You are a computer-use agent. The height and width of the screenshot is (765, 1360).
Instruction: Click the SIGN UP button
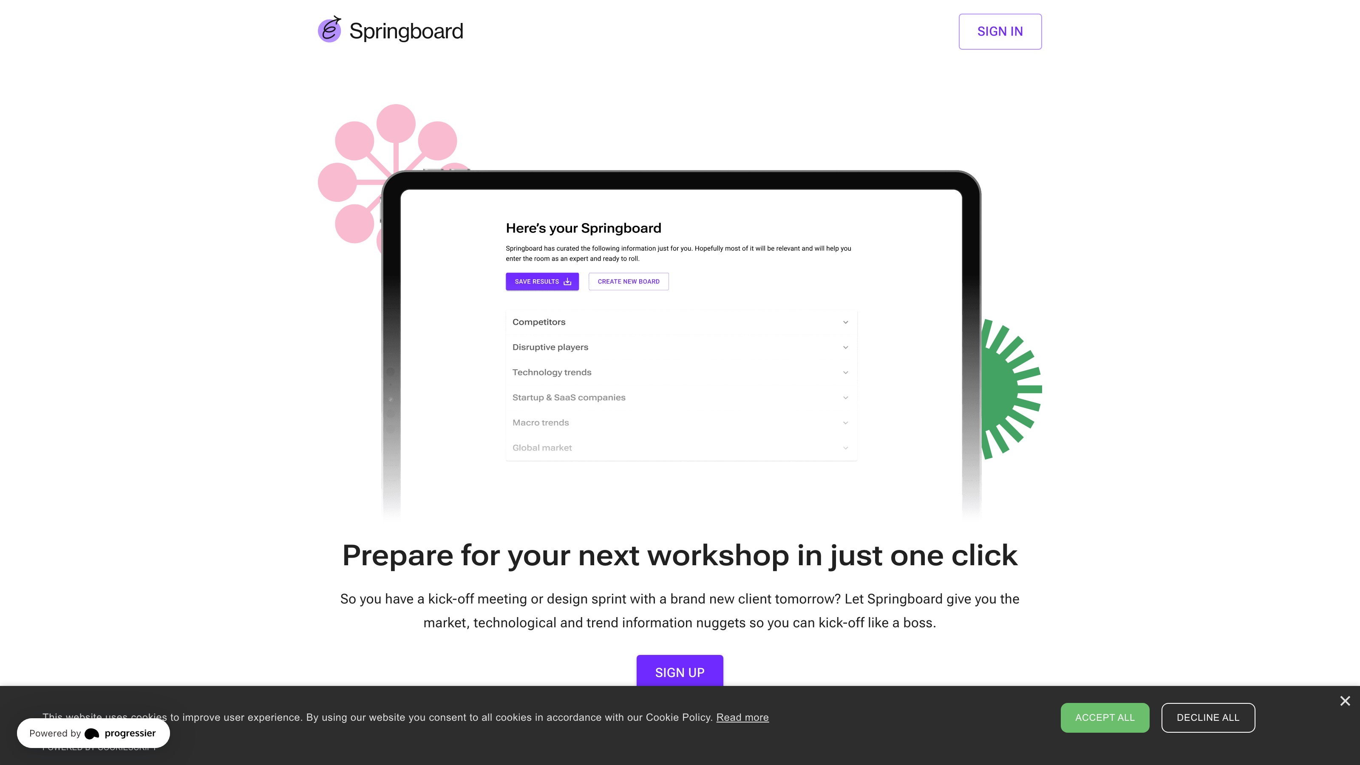pos(679,671)
